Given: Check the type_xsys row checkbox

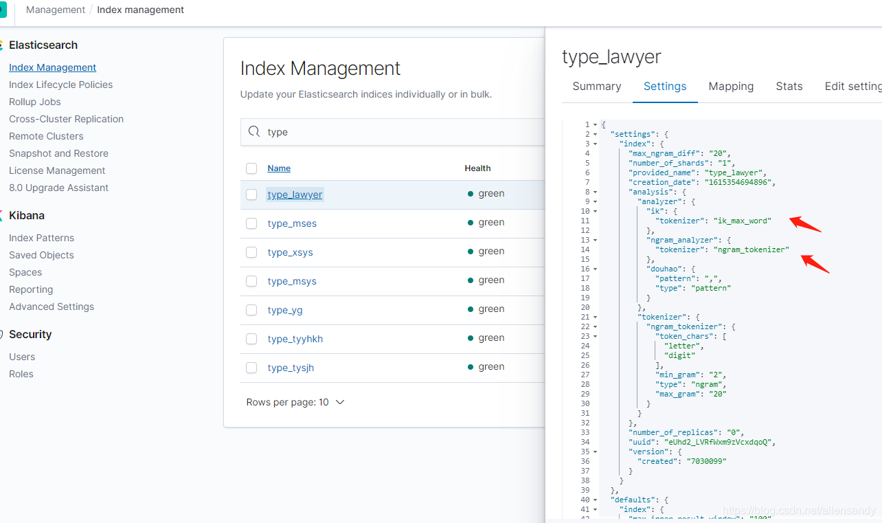Looking at the screenshot, I should [x=251, y=252].
